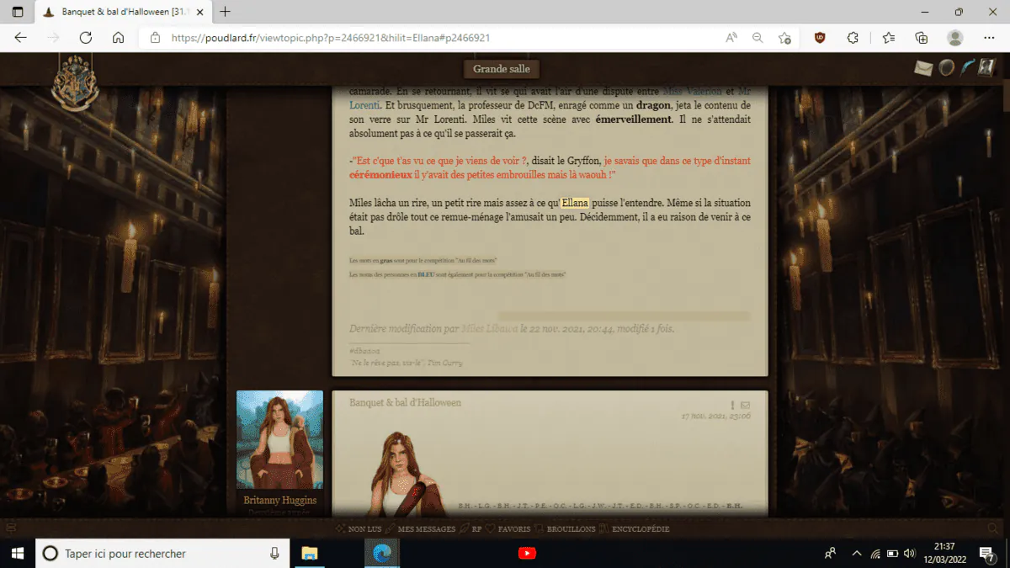Open BROUILLONS drafts
Screen dimensions: 1010x568
[565, 528]
